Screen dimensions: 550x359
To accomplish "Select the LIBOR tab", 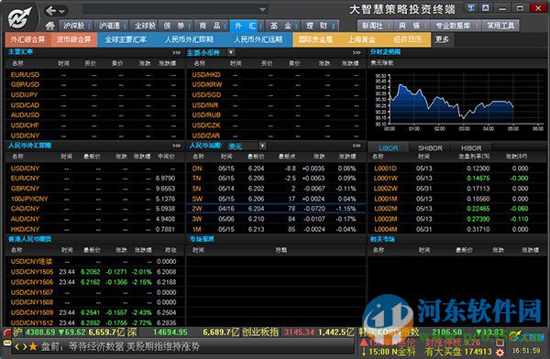I will [x=389, y=148].
